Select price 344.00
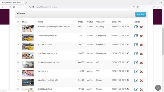The height and width of the screenshot is (92, 164). 81,80
